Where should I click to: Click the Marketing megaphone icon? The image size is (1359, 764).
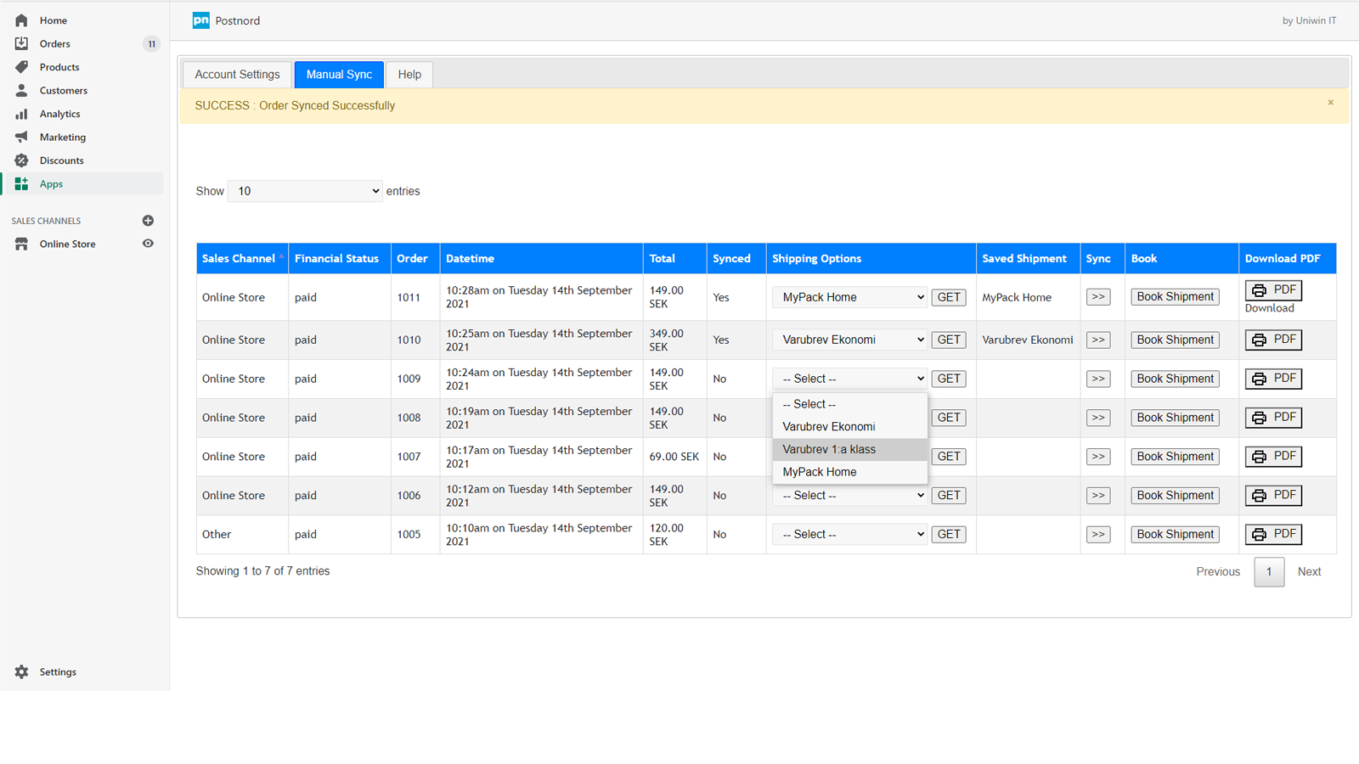tap(21, 137)
